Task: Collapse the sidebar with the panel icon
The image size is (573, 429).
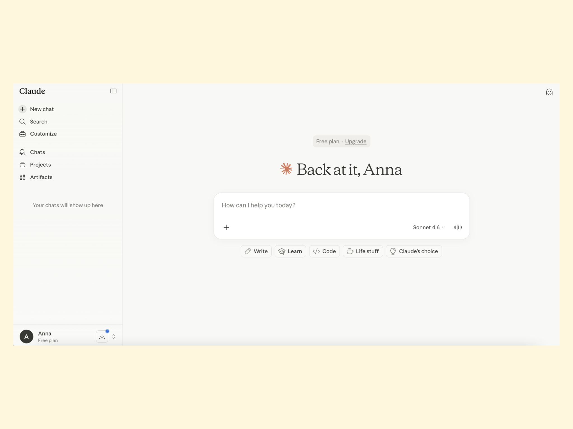Action: pyautogui.click(x=113, y=91)
